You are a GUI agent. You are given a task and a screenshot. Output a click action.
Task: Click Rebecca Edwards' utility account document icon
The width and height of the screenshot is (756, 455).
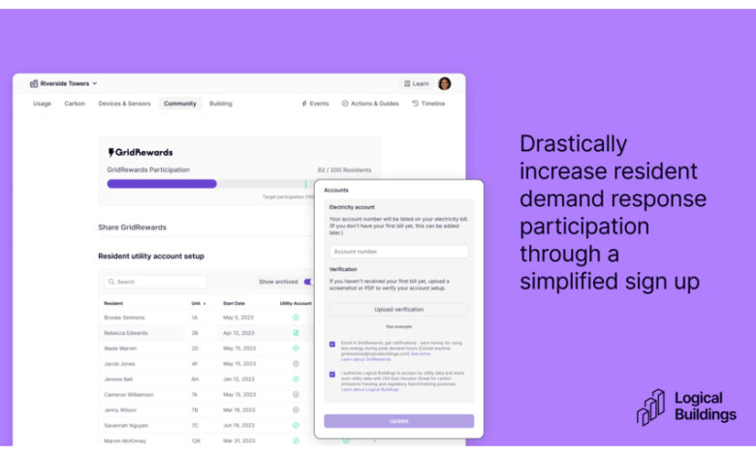(x=296, y=333)
